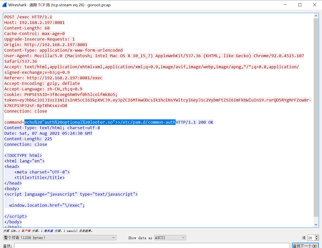Click the 'HTTP/1.1 200 OK' response status
The image size is (322, 248).
(195, 122)
